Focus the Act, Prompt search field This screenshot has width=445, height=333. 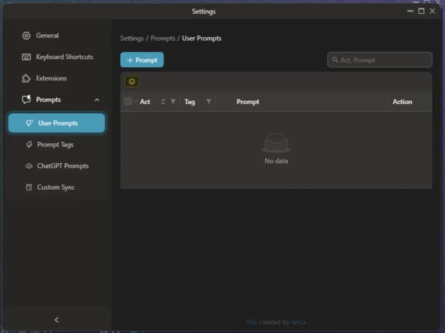[x=380, y=60]
